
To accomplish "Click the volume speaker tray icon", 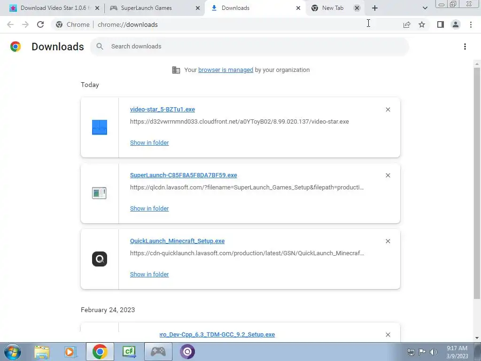I will [434, 352].
